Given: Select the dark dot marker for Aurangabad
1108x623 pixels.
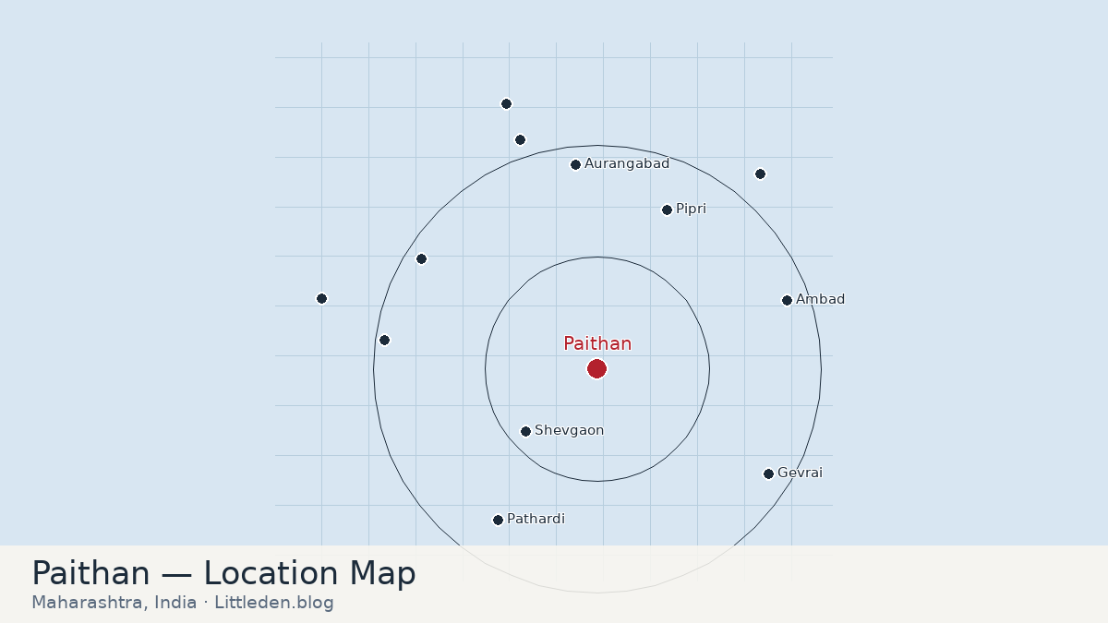Looking at the screenshot, I should point(575,165).
